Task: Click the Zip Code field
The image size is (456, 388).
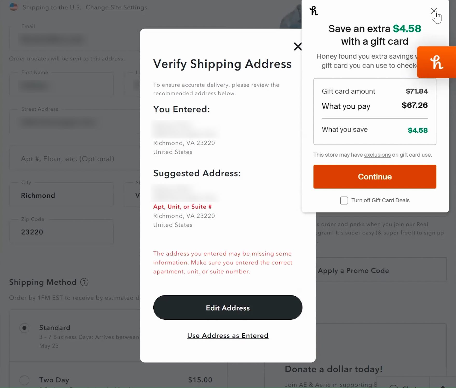Action: 61,232
